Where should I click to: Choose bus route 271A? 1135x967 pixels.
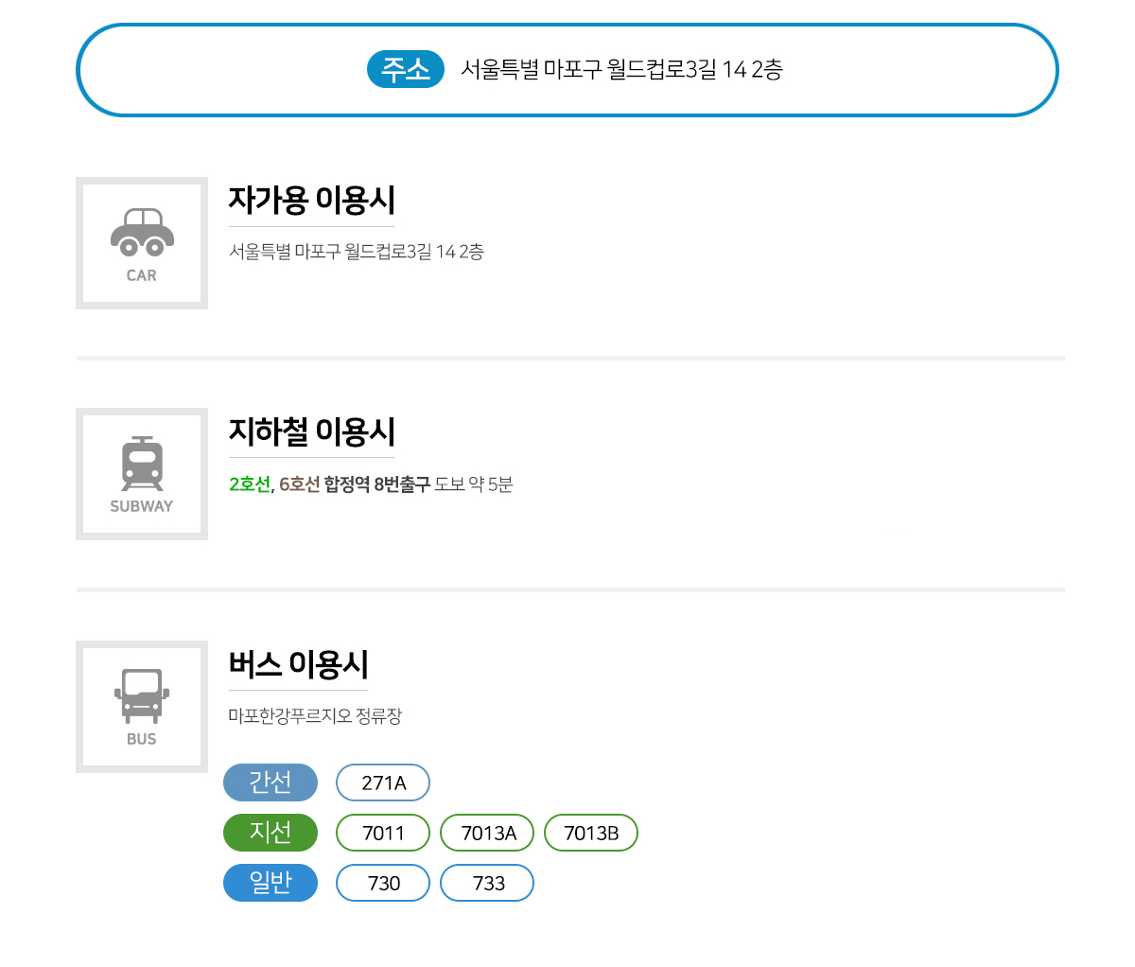point(383,782)
